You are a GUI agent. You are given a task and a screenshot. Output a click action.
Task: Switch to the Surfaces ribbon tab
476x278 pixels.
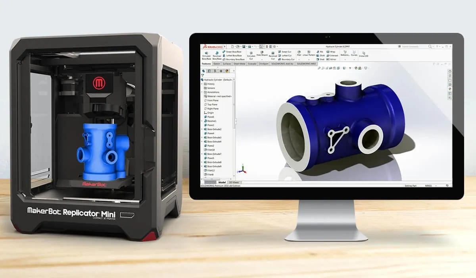(227, 64)
